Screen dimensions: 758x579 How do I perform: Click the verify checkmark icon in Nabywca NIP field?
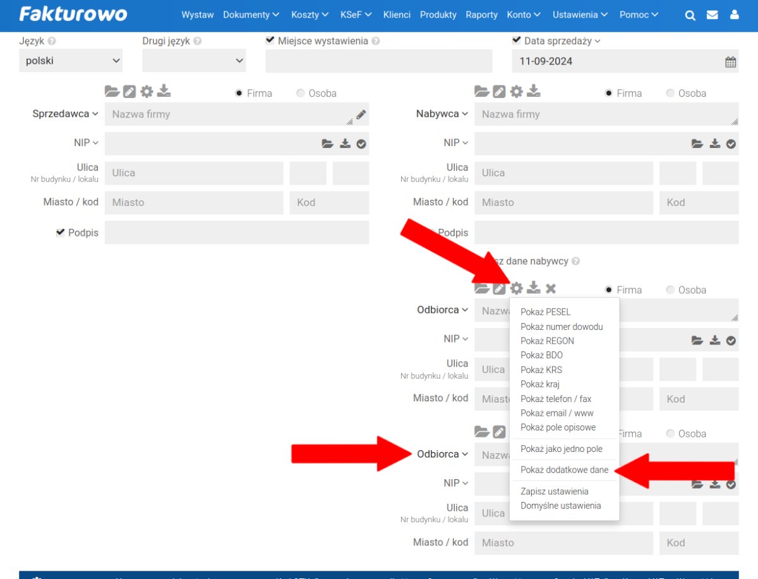(731, 144)
